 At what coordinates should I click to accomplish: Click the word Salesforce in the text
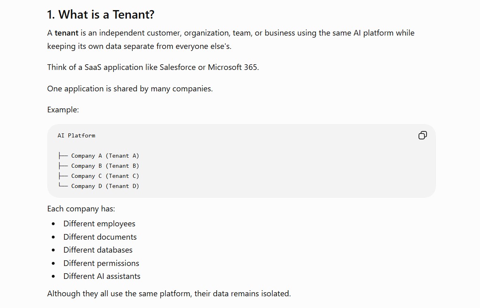point(178,67)
